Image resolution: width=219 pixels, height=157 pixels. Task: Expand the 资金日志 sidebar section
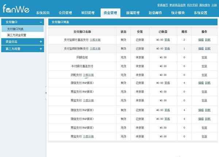[x=41, y=42]
